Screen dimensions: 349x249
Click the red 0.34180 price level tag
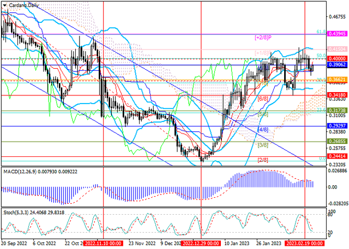[x=338, y=95]
